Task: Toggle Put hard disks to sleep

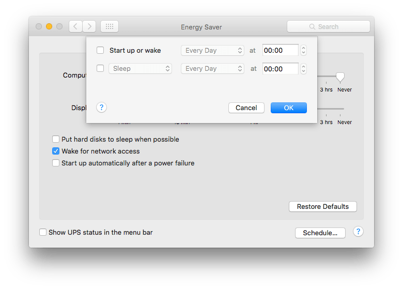Action: 56,139
